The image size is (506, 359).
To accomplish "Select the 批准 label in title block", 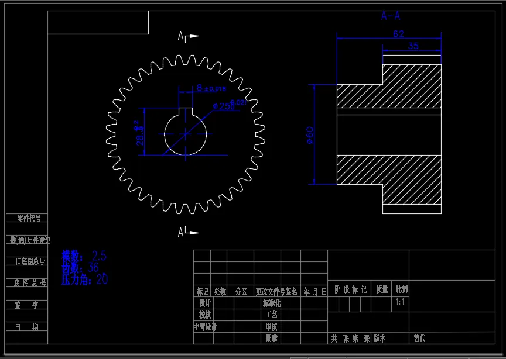I will [271, 338].
